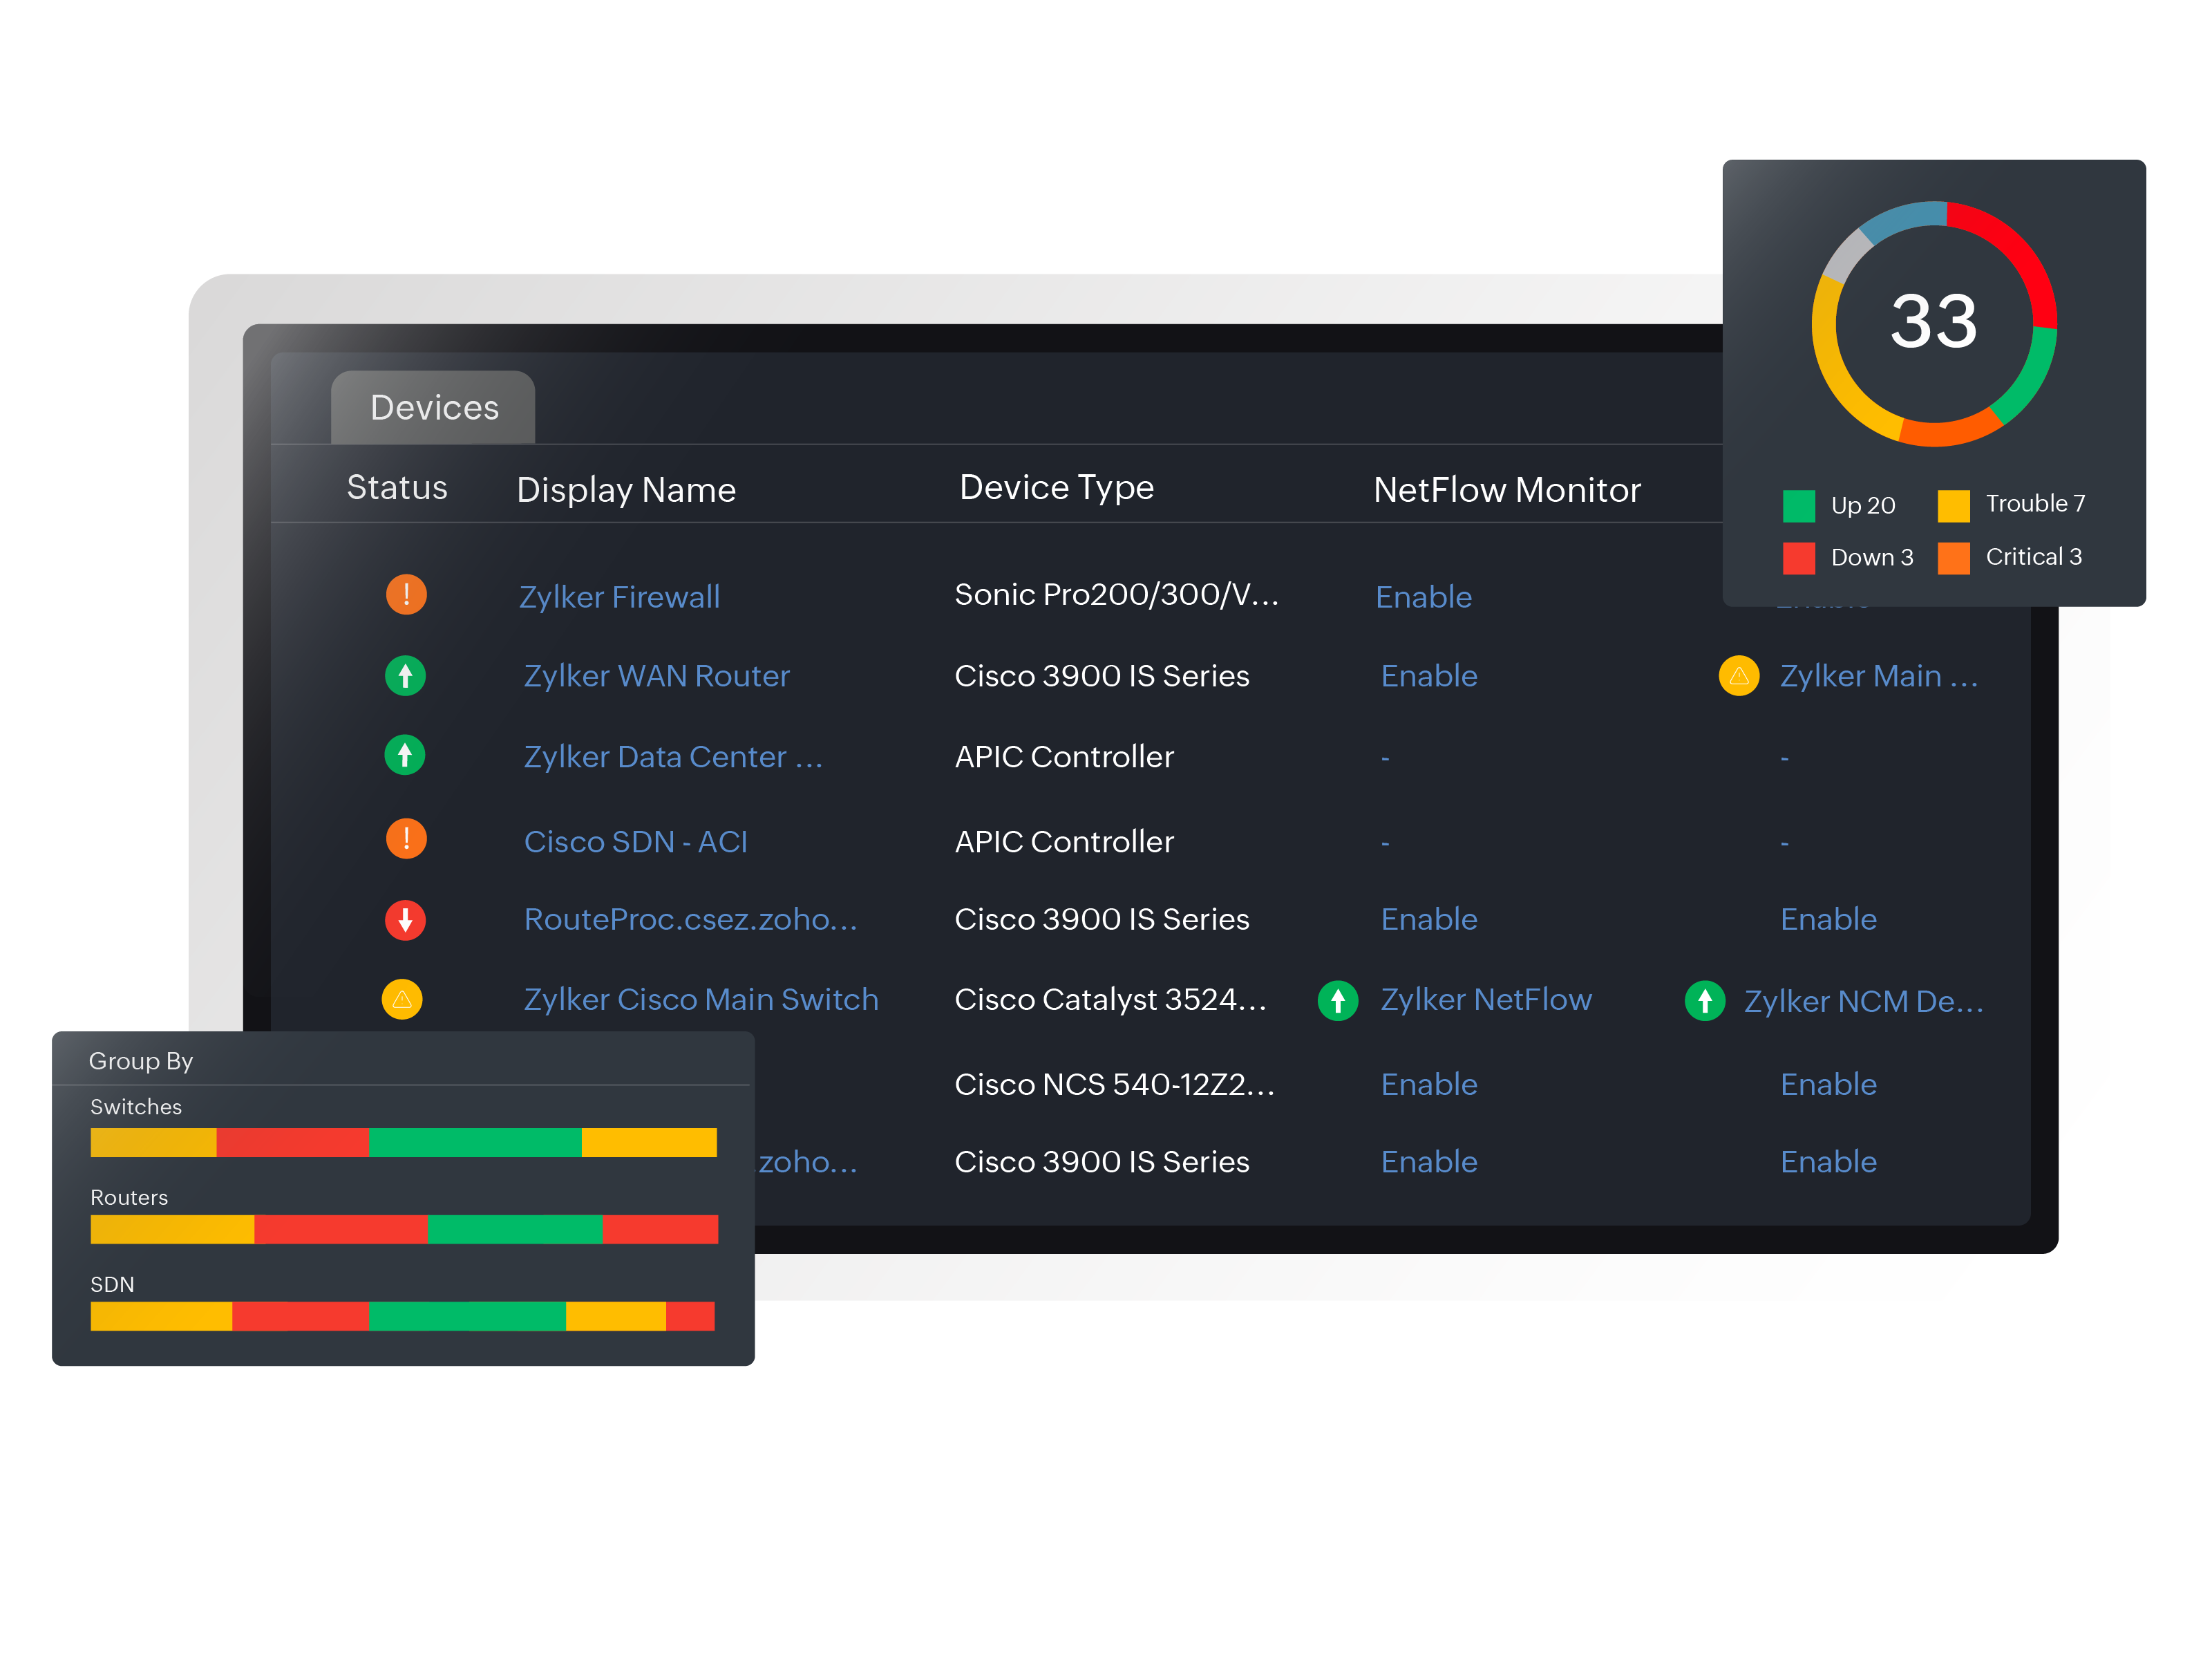Click the green up-status icon for Zylker WAN Router
The height and width of the screenshot is (1659, 2212).
(404, 675)
